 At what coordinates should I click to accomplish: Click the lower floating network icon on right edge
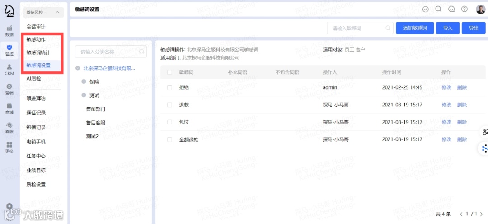tap(484, 148)
